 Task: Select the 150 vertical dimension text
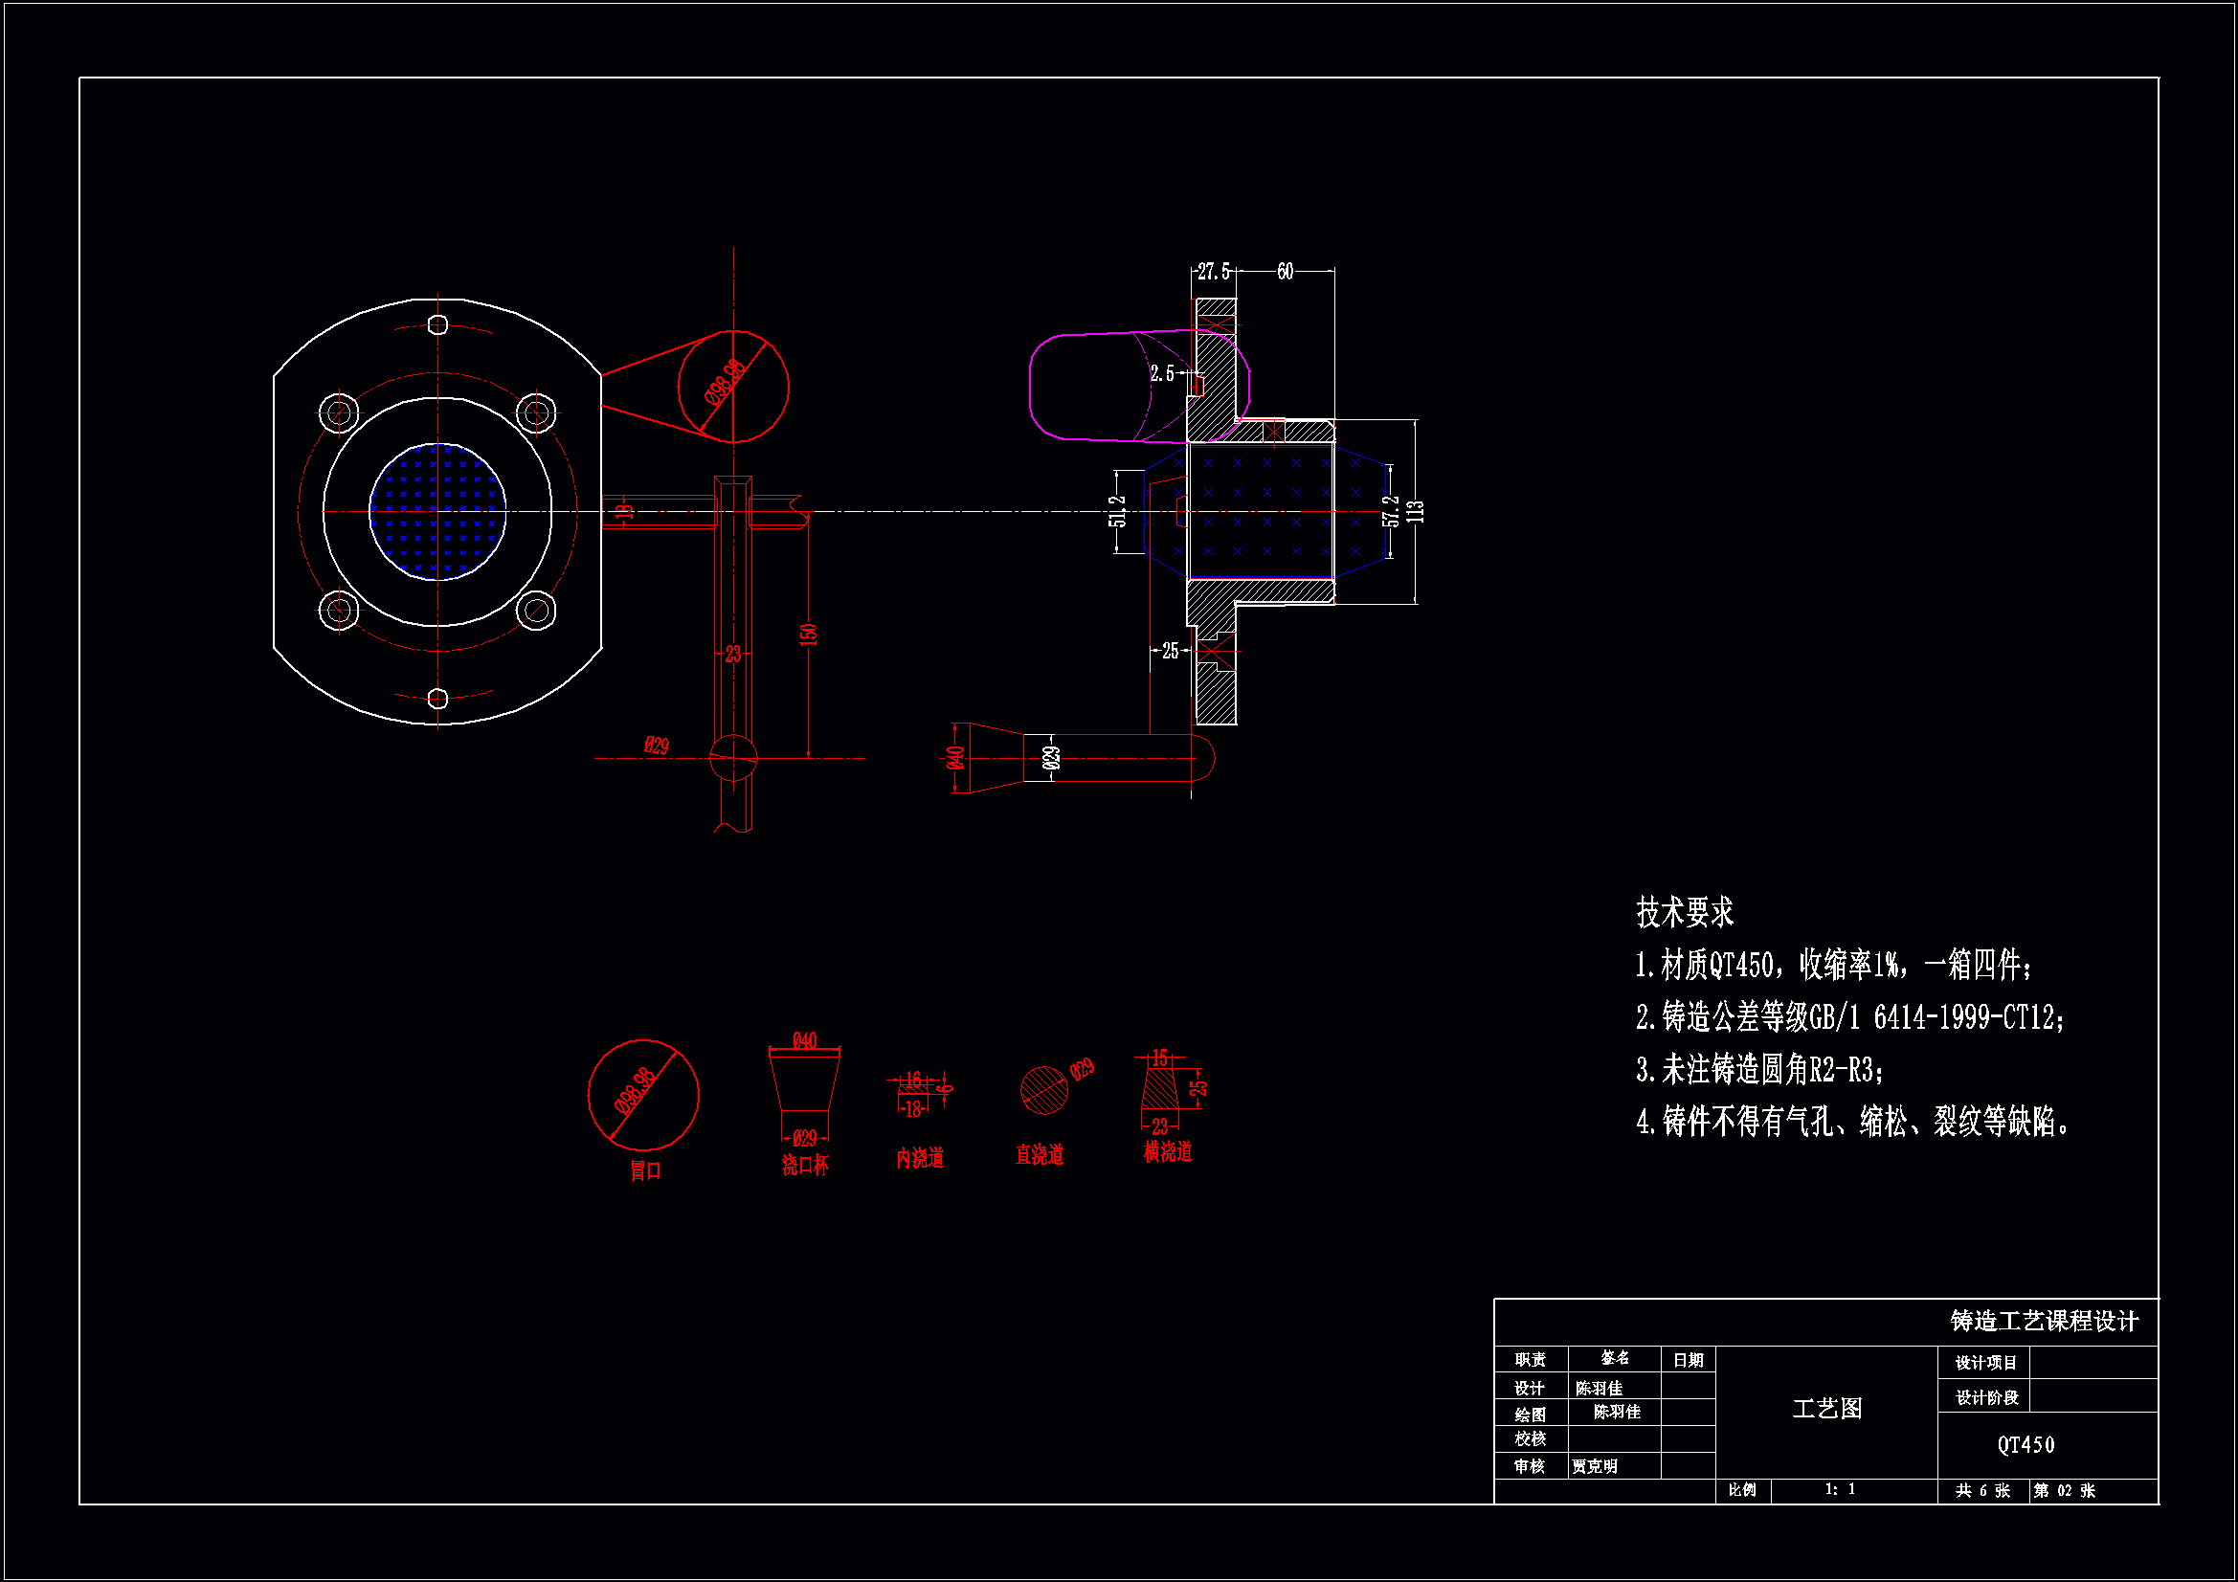pos(808,634)
